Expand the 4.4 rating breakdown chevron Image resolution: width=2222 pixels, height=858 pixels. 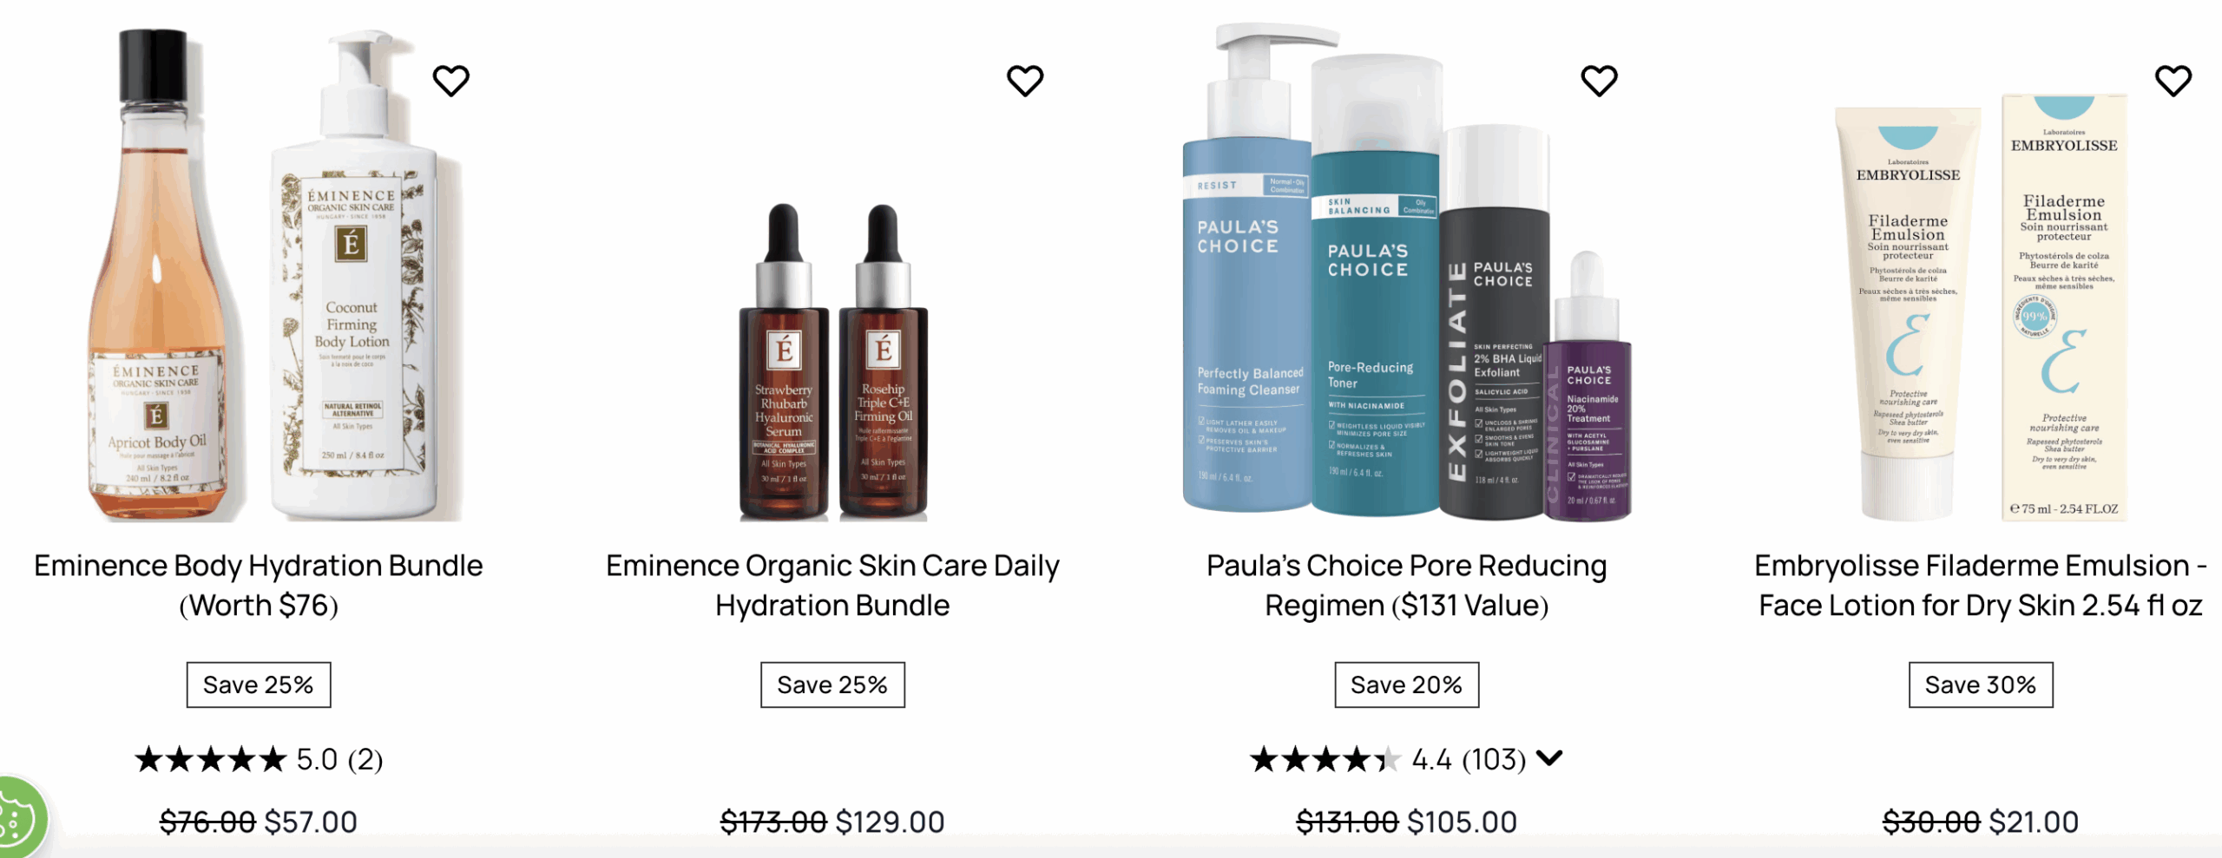pos(1549,758)
